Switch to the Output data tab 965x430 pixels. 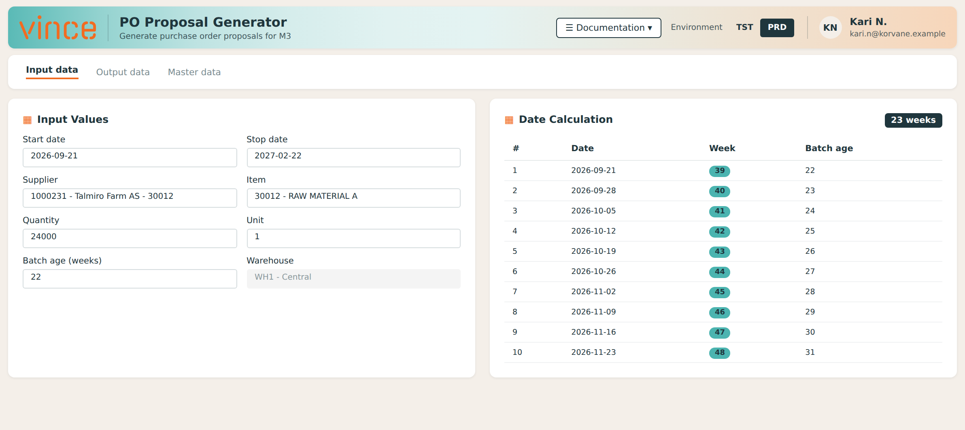[x=123, y=72]
